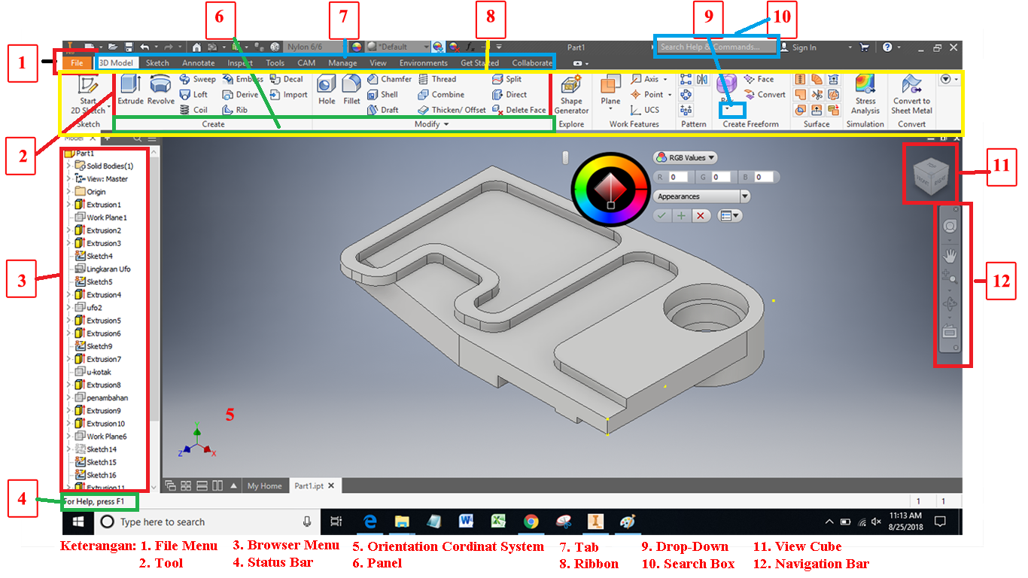This screenshot has width=1028, height=578.
Task: Open the Stress Analysis tool
Action: 865,94
